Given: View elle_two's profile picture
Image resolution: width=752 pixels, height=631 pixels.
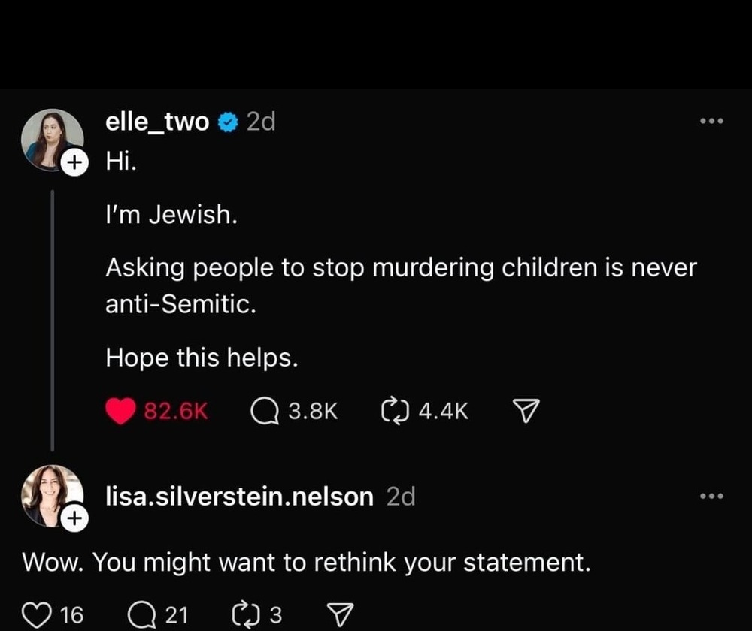Looking at the screenshot, I should [x=51, y=140].
